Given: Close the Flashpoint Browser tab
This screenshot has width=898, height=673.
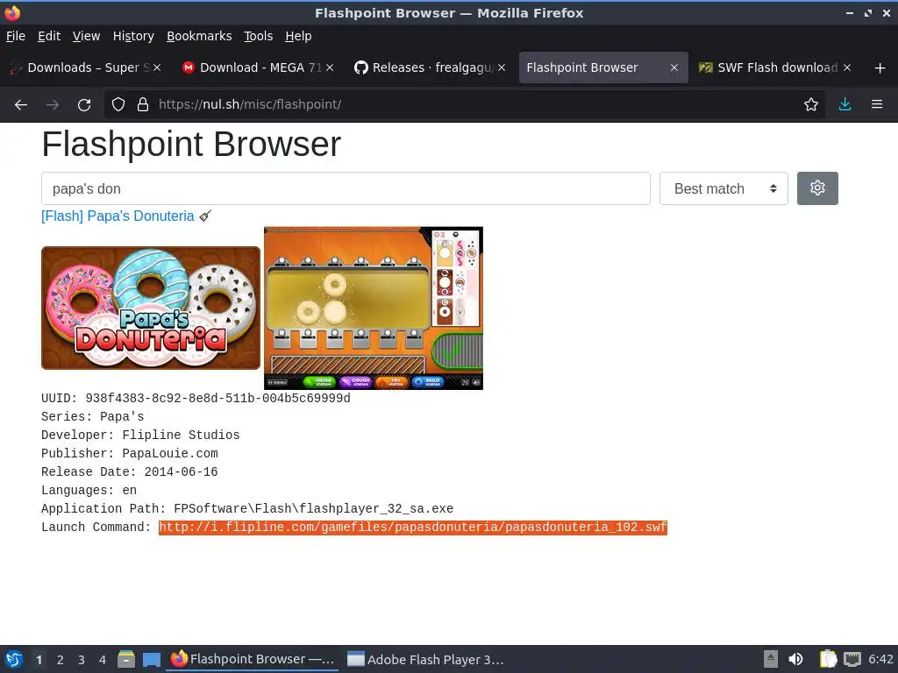Looking at the screenshot, I should coord(674,67).
